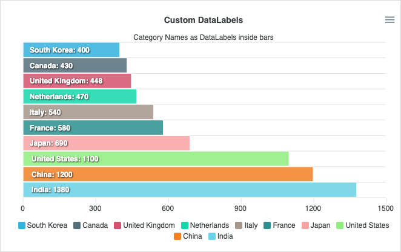
Task: Click France legend marker square
Action: pyautogui.click(x=267, y=225)
